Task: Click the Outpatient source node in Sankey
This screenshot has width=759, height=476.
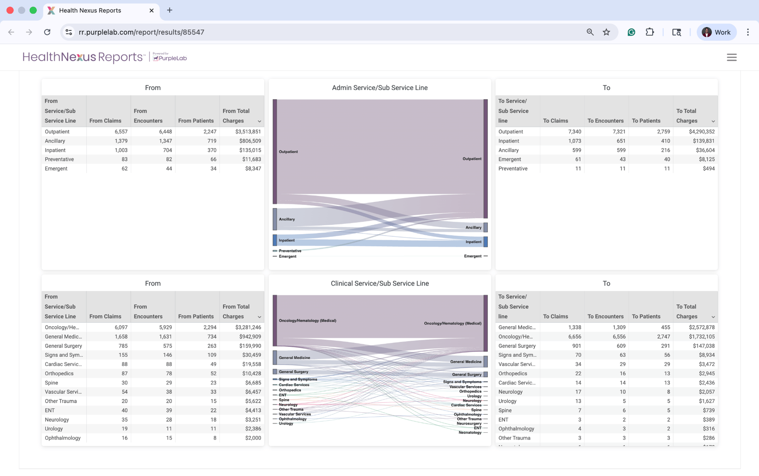Action: click(x=275, y=151)
